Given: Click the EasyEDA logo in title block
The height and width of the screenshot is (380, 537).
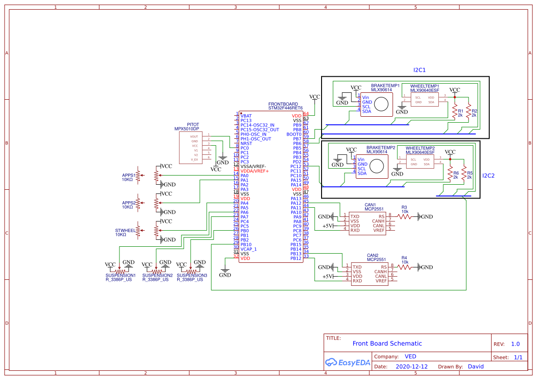Looking at the screenshot, I should (348, 363).
